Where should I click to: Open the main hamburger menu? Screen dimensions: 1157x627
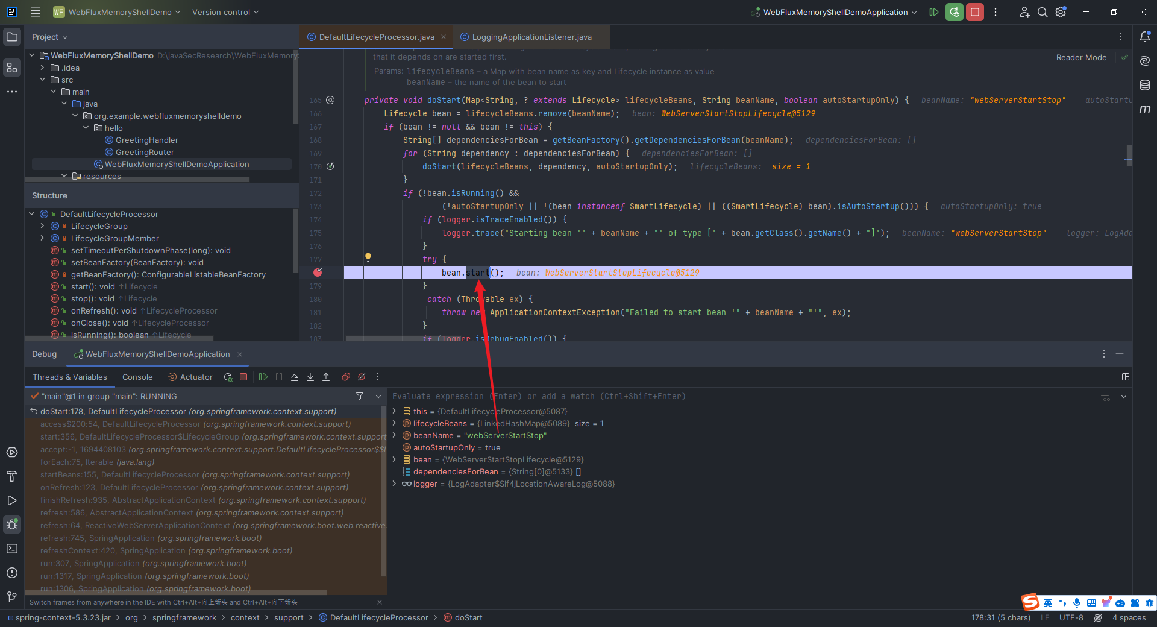coord(36,12)
